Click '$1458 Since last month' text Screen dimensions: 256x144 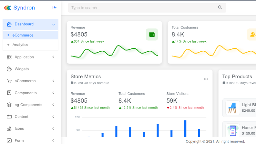point(92,108)
